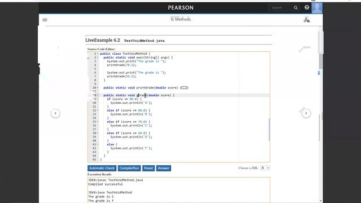Open the help question mark icon
Image resolution: width=361 pixels, height=203 pixels.
307,7
